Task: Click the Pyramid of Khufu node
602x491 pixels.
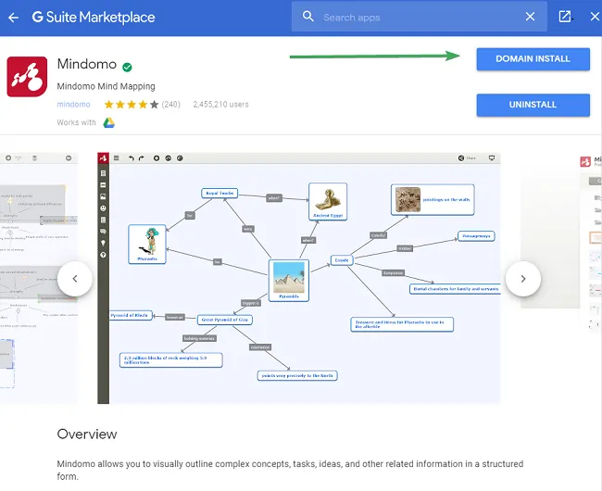Action: point(131,316)
